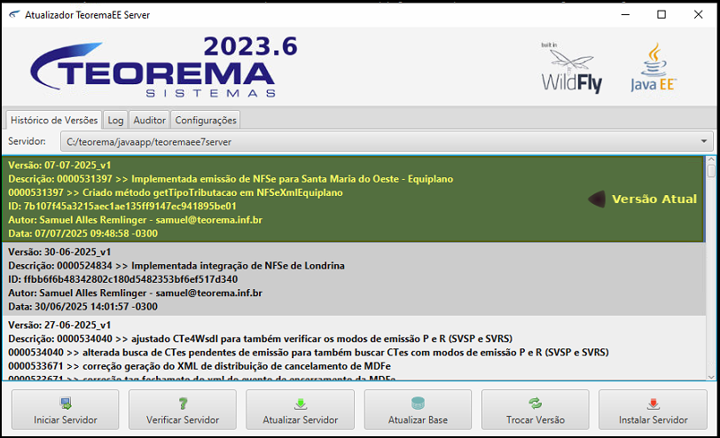Screen dimensions: 720x438
Task: Click the Teorema app icon in title bar
Action: [x=14, y=15]
